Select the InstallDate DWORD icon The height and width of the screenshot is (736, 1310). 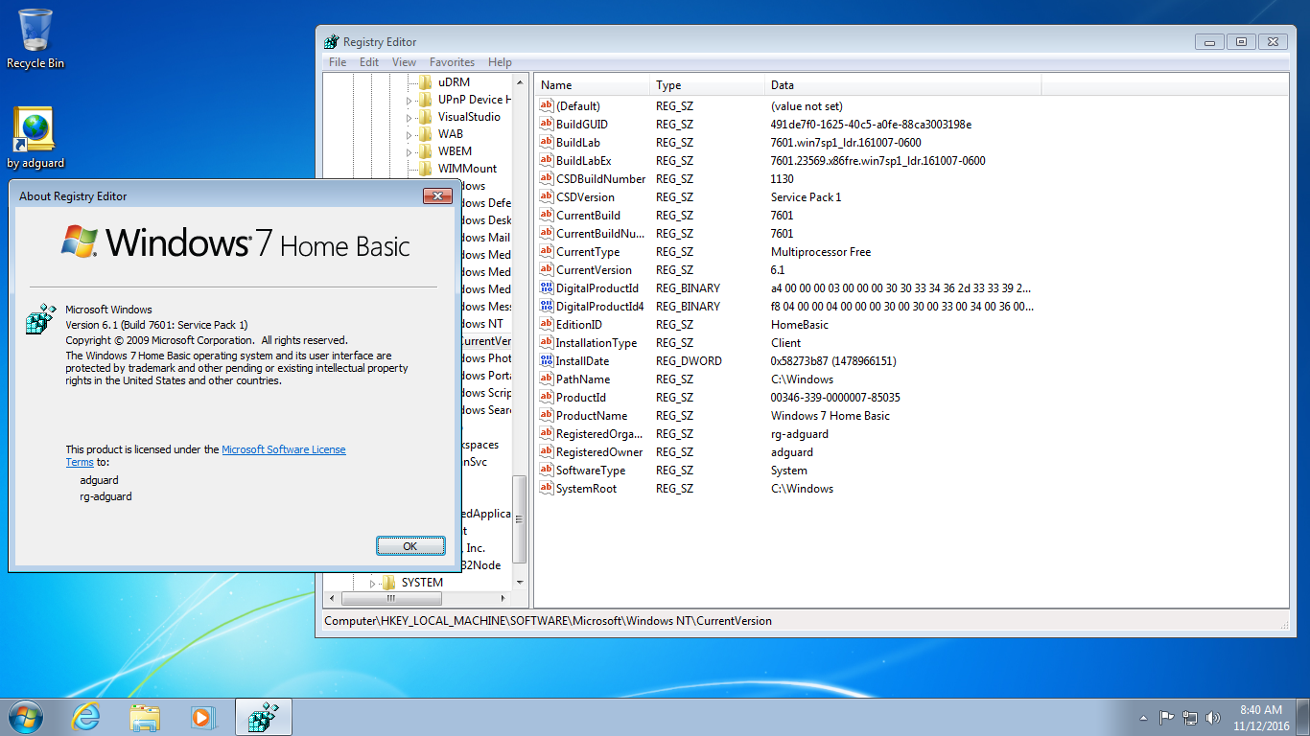(547, 361)
